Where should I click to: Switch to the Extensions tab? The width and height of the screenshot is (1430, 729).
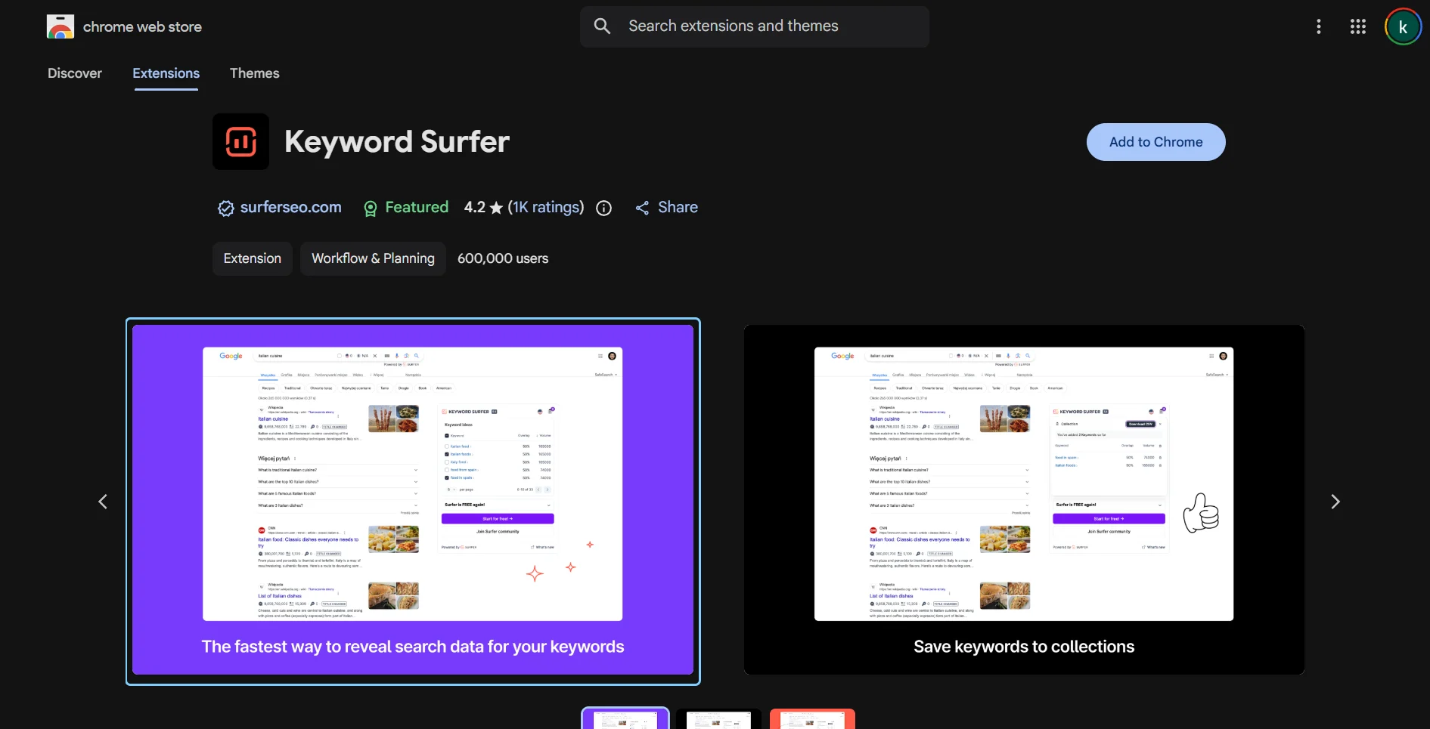point(166,73)
